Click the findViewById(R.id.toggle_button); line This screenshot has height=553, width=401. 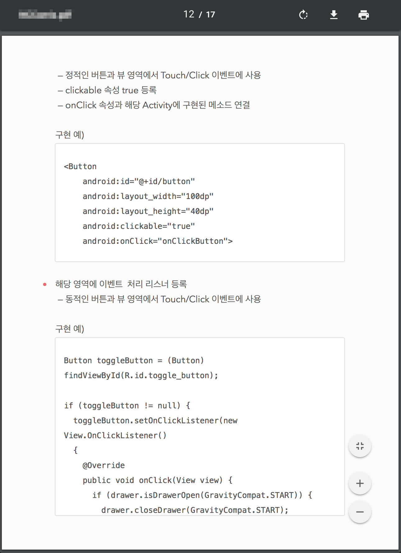(141, 375)
